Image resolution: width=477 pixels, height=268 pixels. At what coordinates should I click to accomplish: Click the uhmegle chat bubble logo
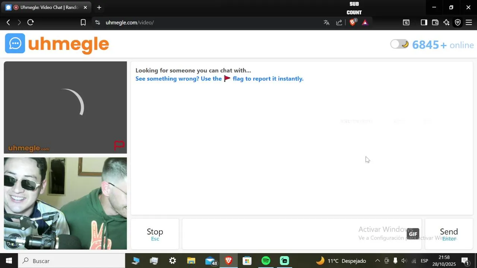[15, 44]
